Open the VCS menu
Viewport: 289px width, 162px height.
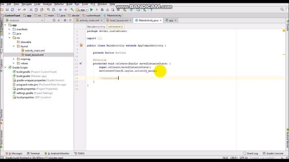point(93,4)
